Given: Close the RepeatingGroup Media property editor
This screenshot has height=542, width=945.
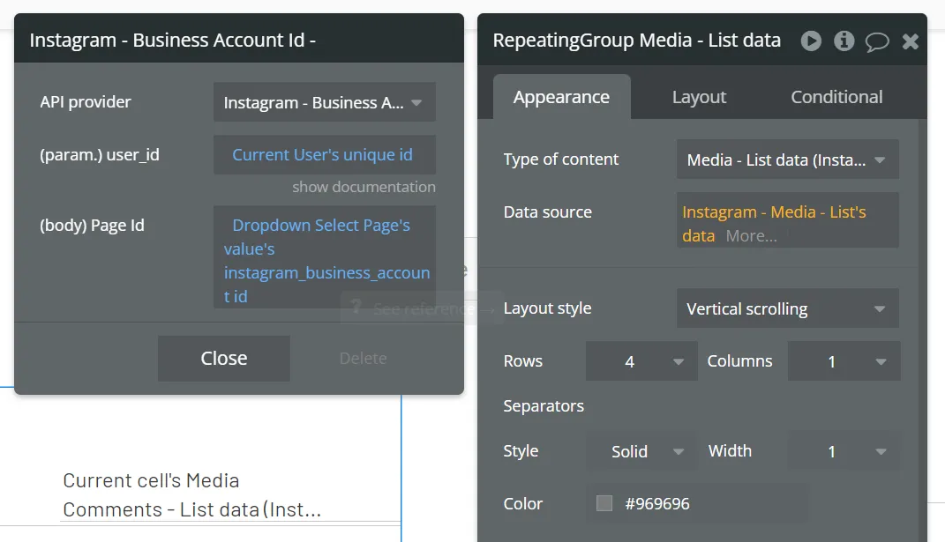Looking at the screenshot, I should pyautogui.click(x=910, y=41).
